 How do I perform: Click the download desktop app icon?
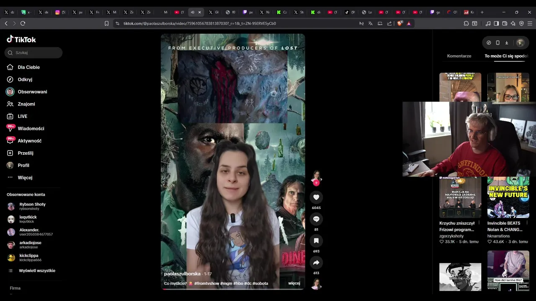pyautogui.click(x=506, y=43)
